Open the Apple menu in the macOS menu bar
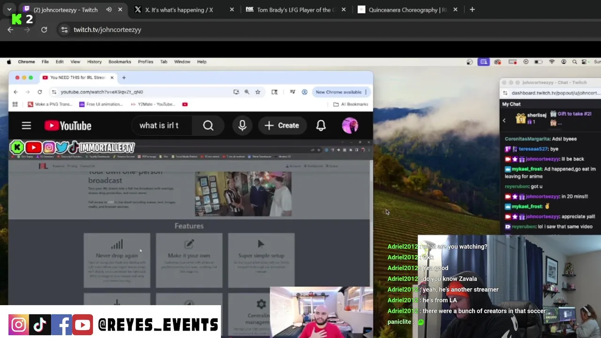 9,61
